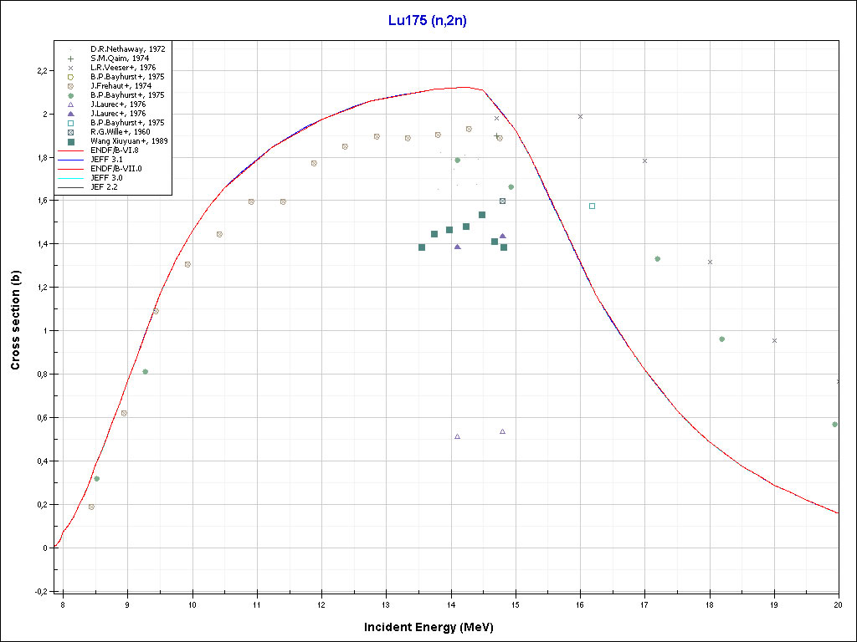The height and width of the screenshot is (642, 857).
Task: Select the ENDF/B-VII.0 legend label
Action: 120,168
